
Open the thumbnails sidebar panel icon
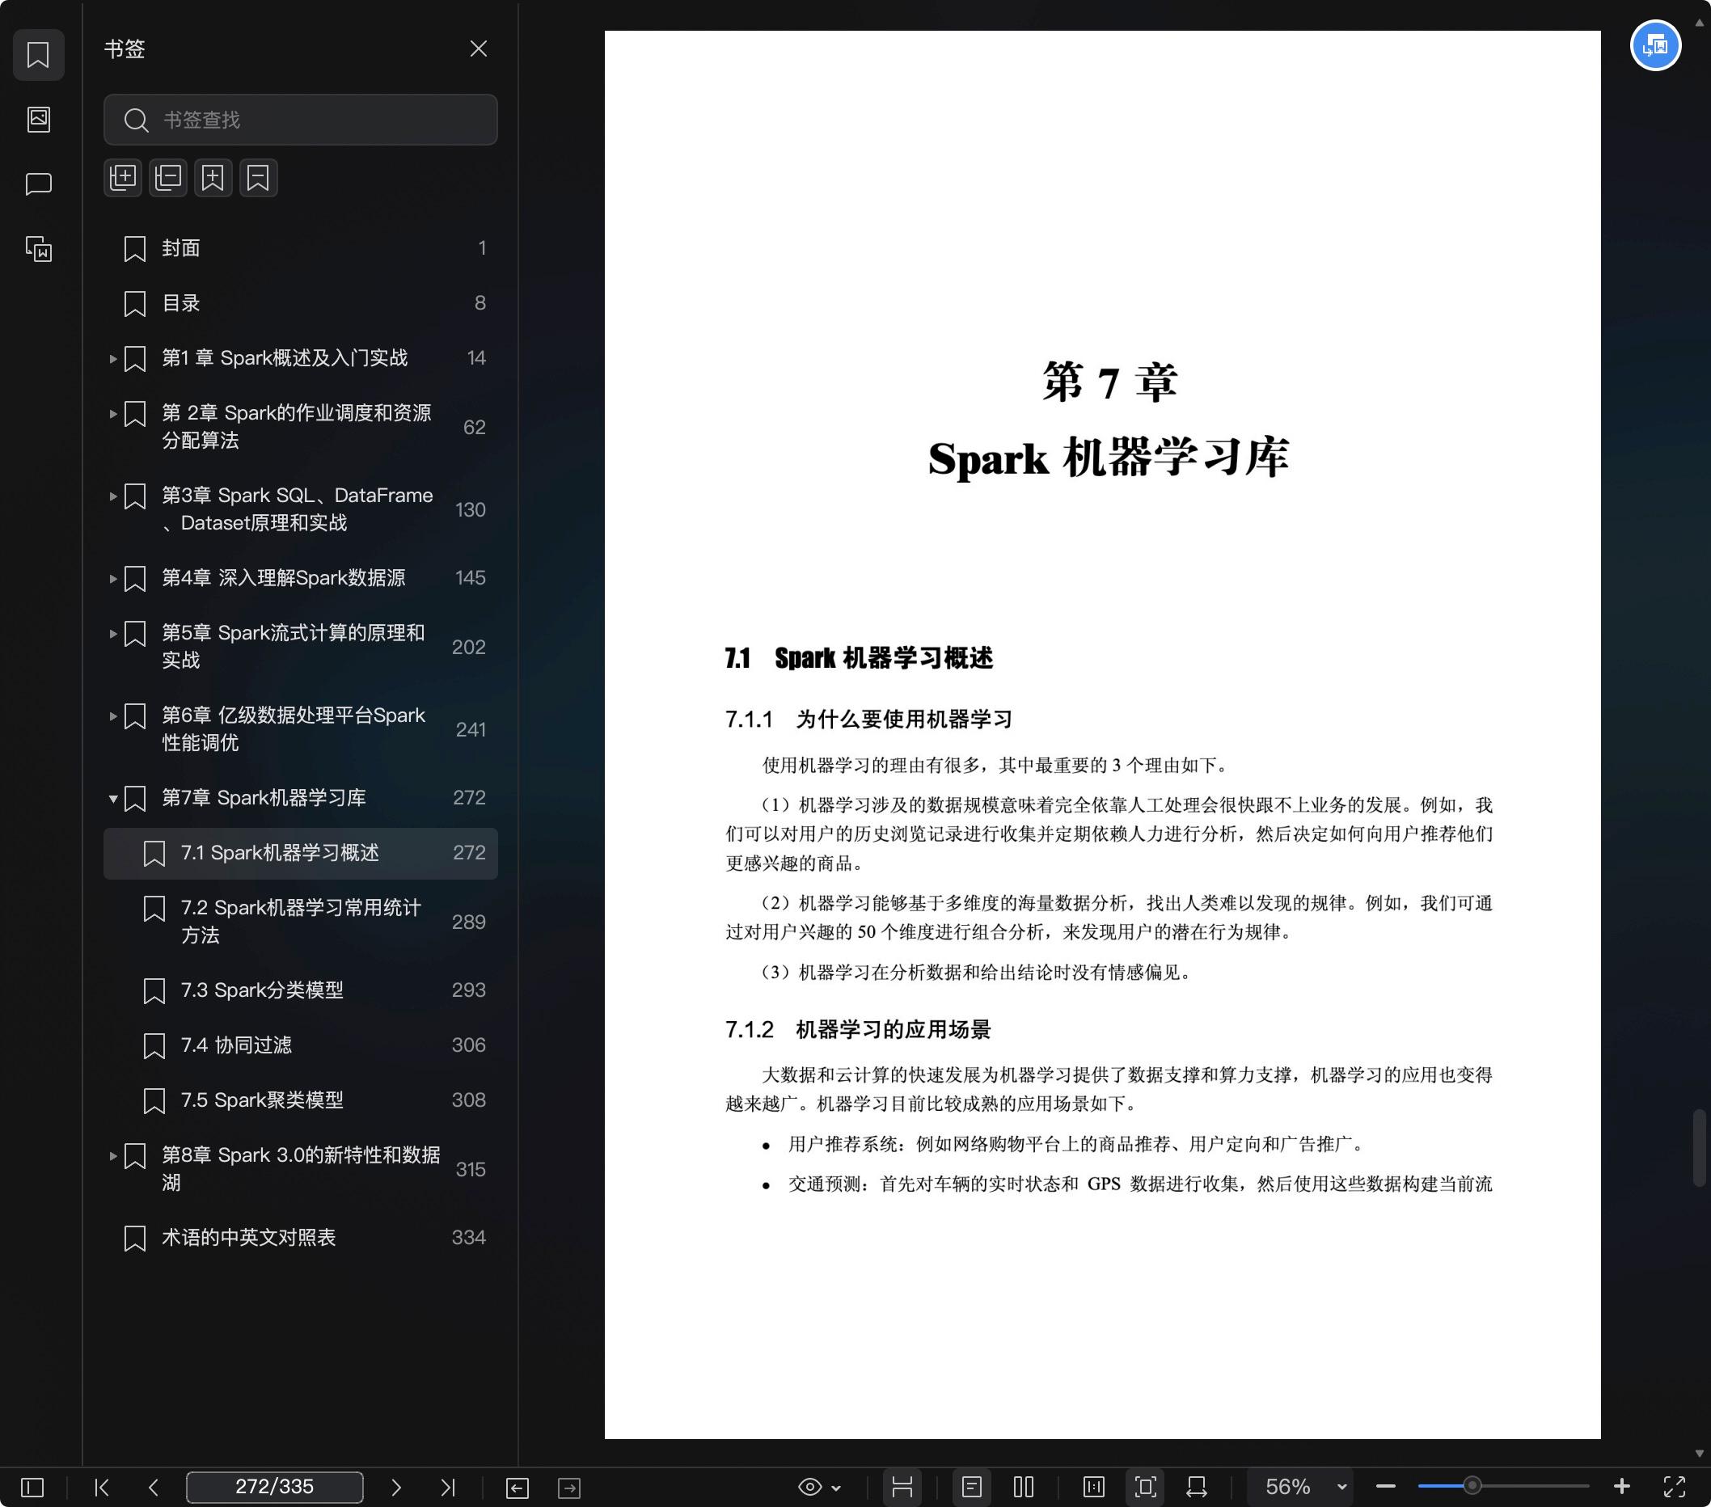[x=39, y=120]
